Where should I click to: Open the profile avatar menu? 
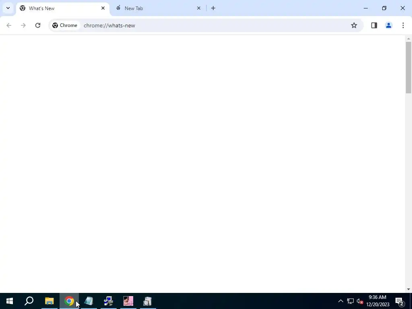click(x=389, y=25)
